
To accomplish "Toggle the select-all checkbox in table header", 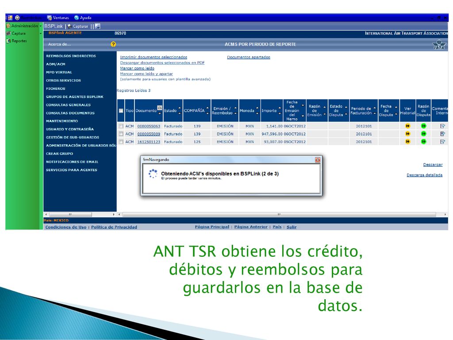I will tap(121, 111).
